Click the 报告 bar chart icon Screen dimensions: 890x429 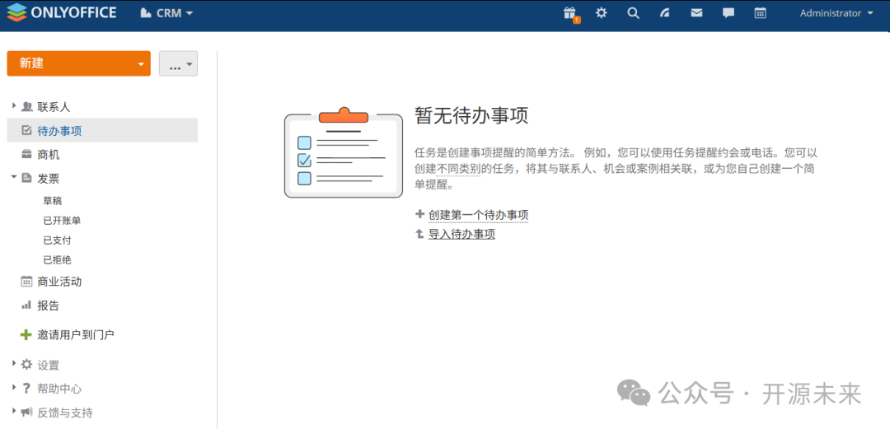[26, 305]
